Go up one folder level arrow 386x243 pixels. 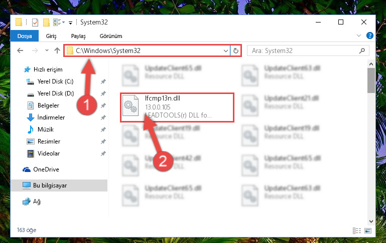tap(57, 50)
